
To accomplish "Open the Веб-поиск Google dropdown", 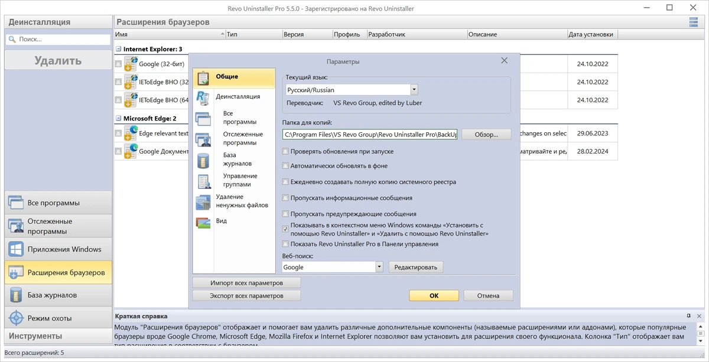I will (379, 267).
